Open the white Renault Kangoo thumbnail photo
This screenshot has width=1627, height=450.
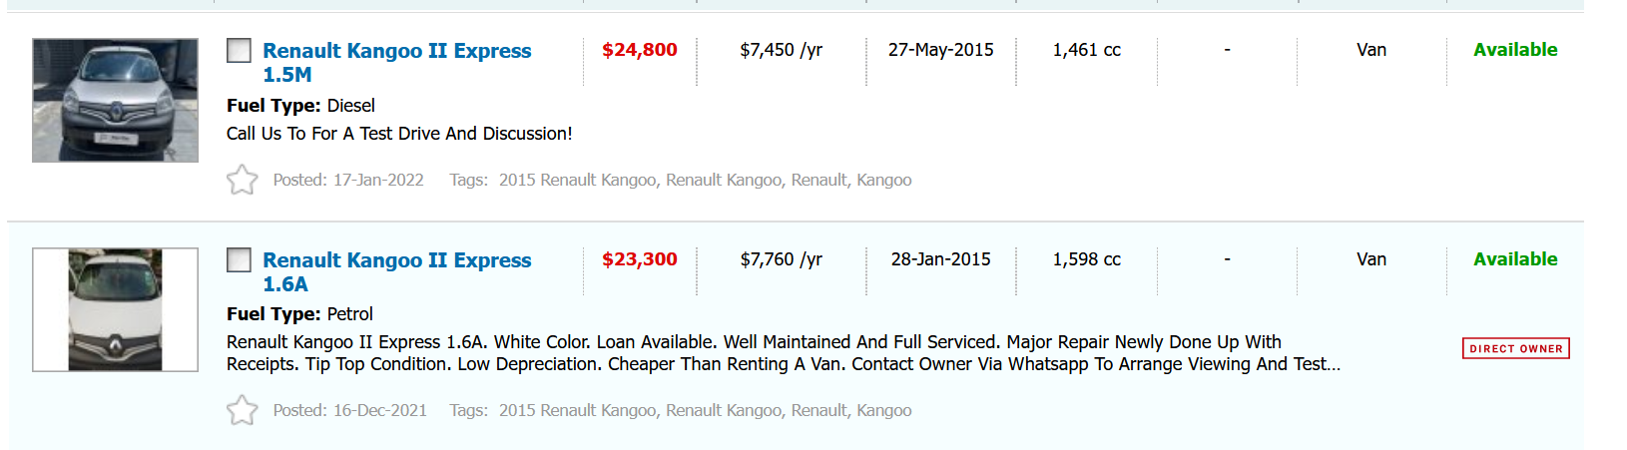point(115,310)
